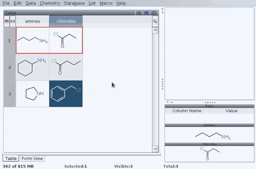Click the chlorides column header
This screenshot has height=169, width=256.
(66, 21)
